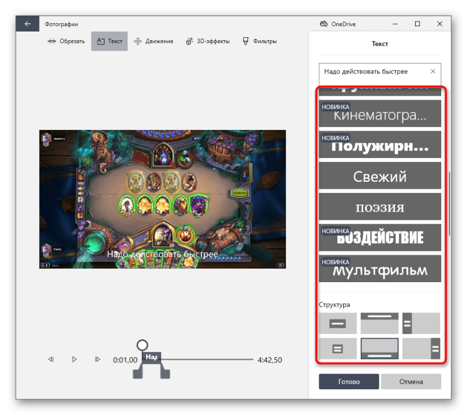The image size is (467, 415).
Task: Maximize the Фотографии window
Action: 417,24
